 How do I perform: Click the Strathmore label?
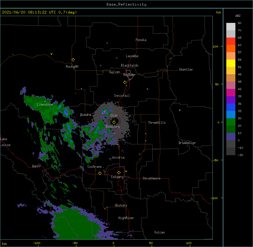point(151,178)
